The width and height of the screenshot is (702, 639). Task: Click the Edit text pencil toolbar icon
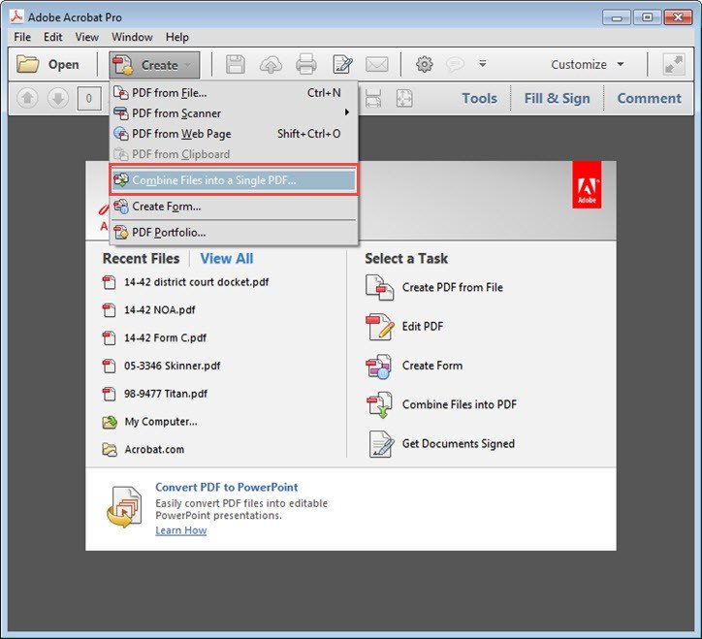342,65
